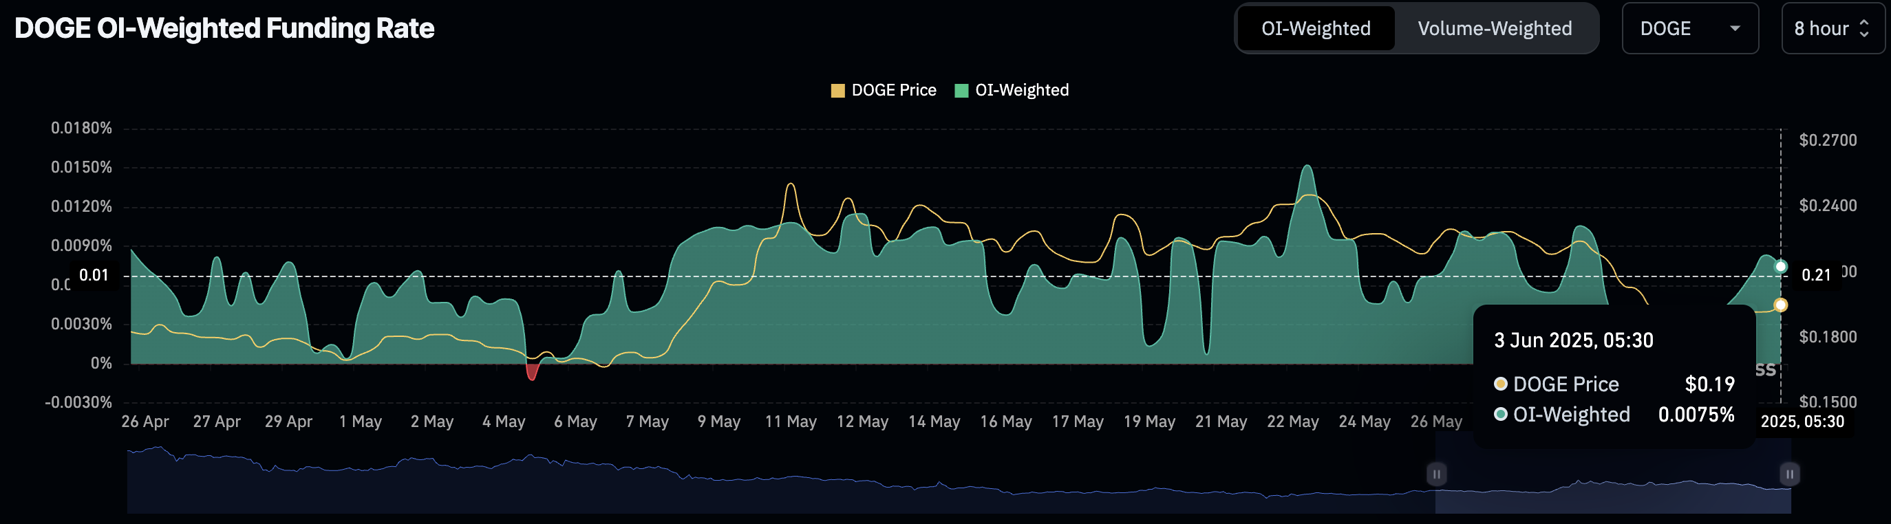Click the -0.0030% left axis label
This screenshot has height=524, width=1891.
coord(78,402)
